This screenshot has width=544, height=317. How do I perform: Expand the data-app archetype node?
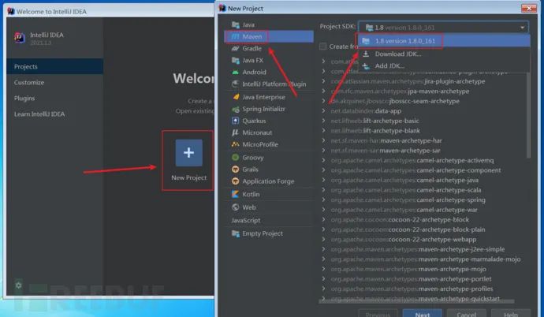click(323, 111)
